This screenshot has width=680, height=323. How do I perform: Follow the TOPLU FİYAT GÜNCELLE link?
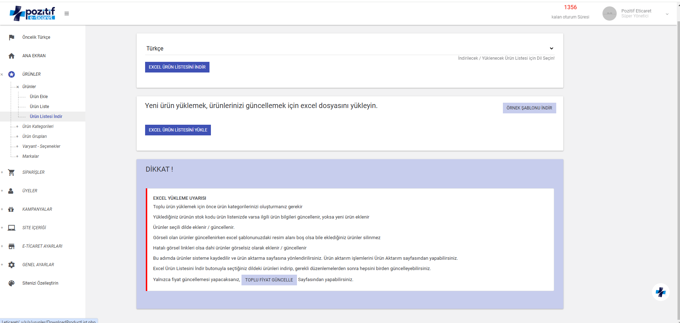coord(269,280)
